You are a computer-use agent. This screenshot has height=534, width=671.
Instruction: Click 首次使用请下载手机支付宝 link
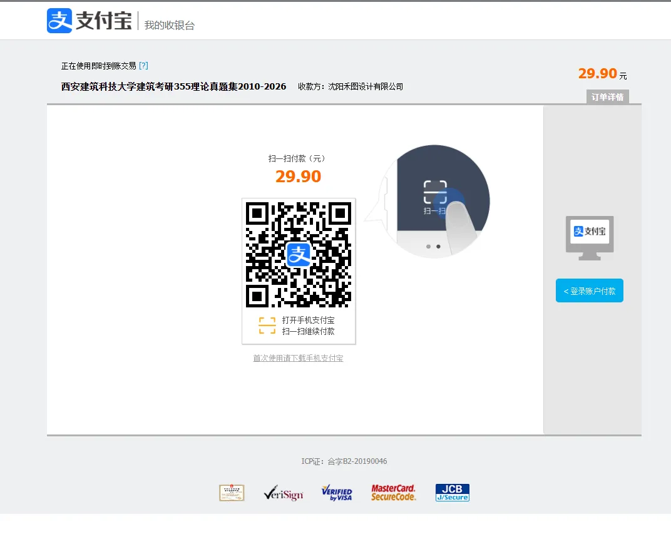(x=298, y=357)
